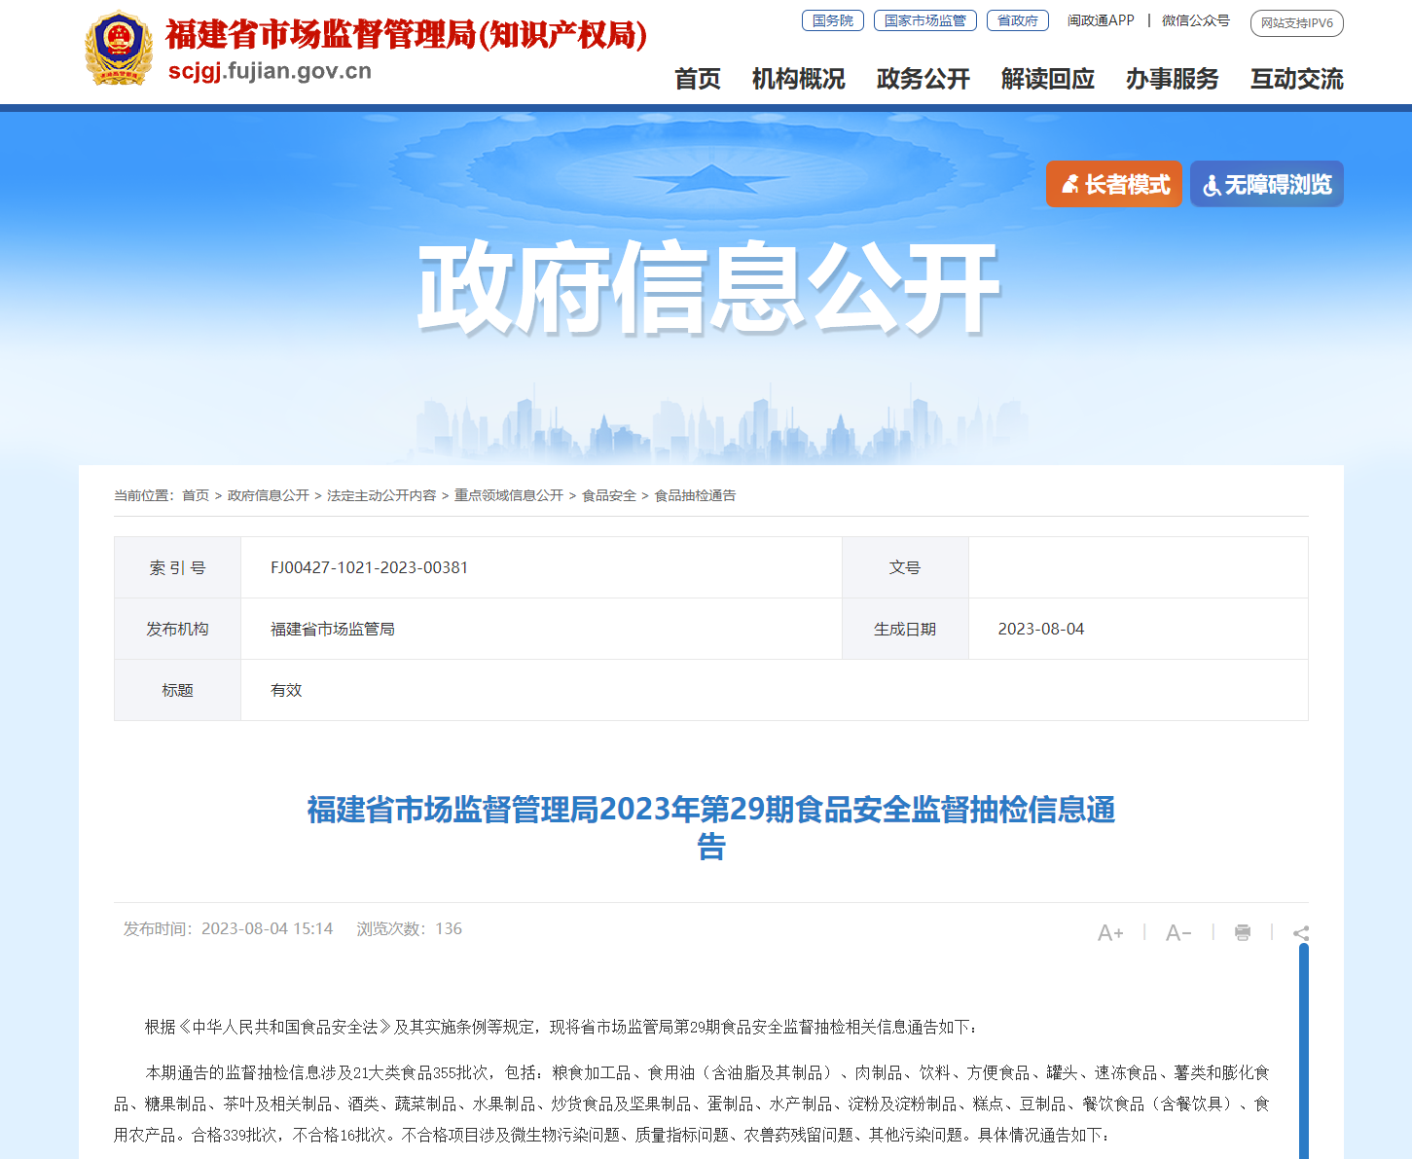This screenshot has width=1412, height=1159.
Task: Click the print icon below the article date
Action: [1243, 932]
